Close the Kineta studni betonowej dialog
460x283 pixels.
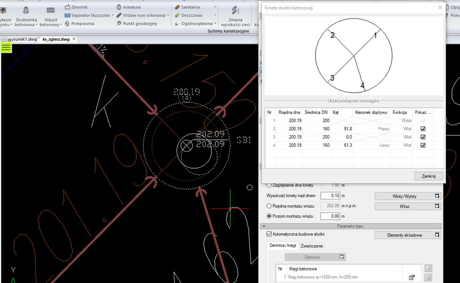(440, 8)
